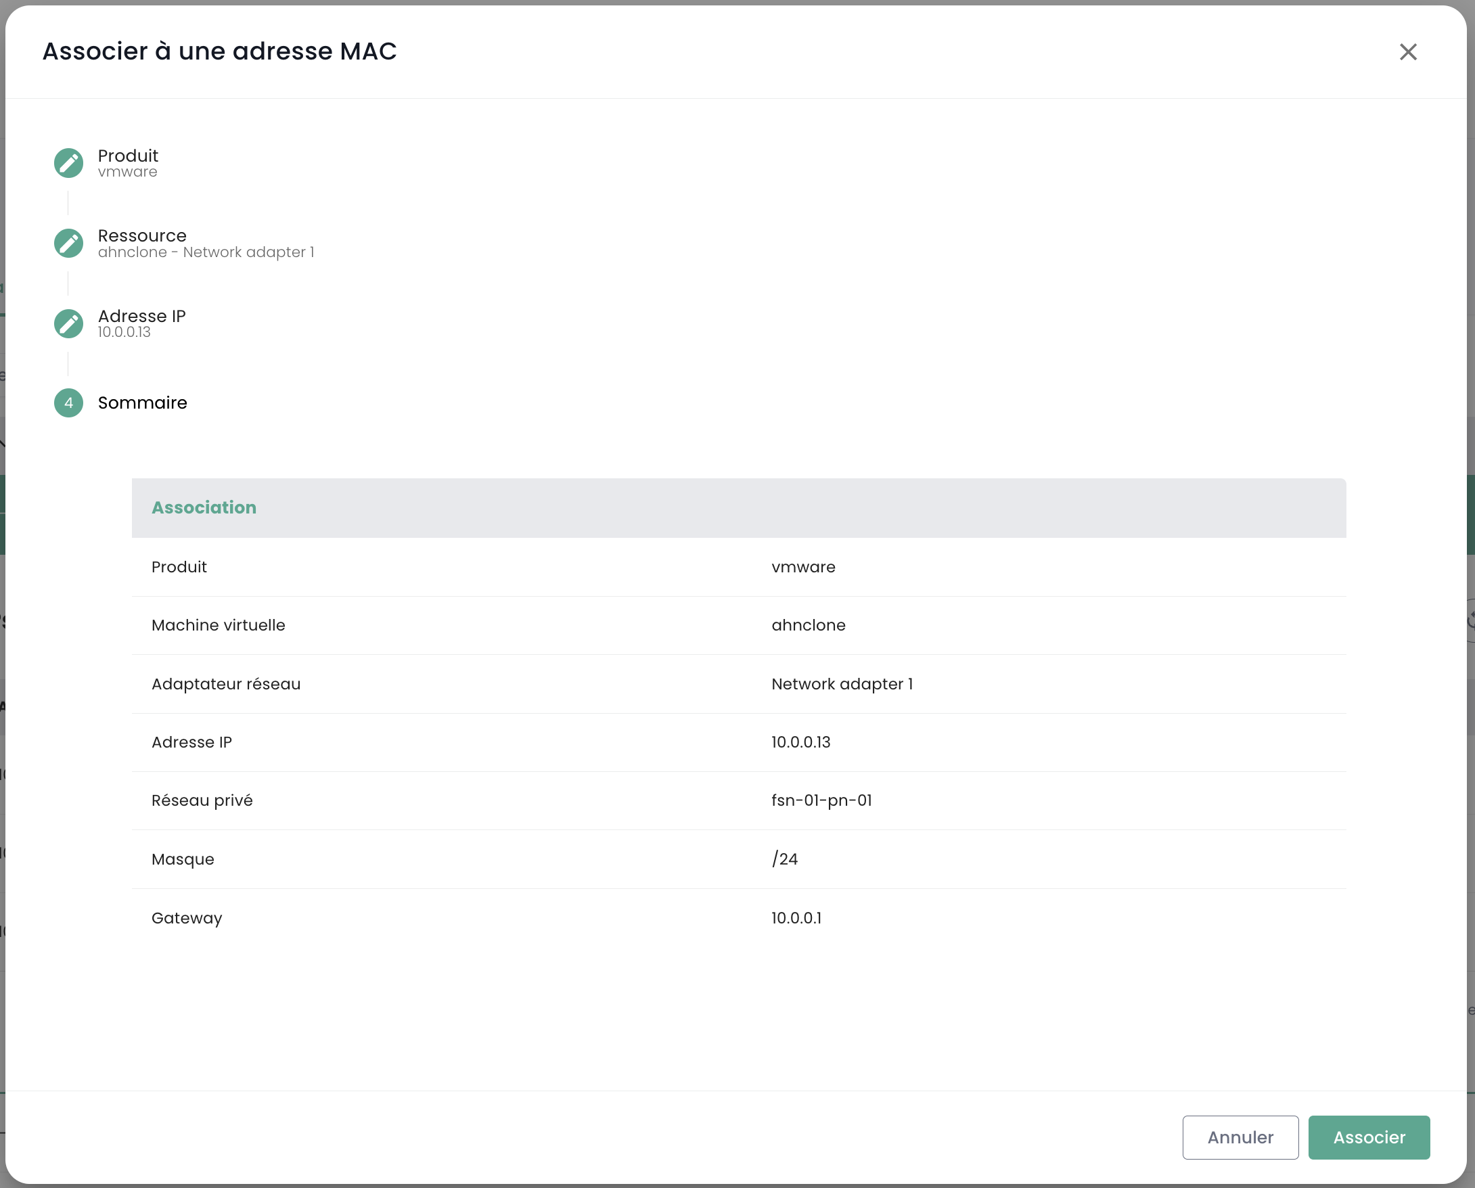Click the Produit step pencil icon

pyautogui.click(x=68, y=163)
